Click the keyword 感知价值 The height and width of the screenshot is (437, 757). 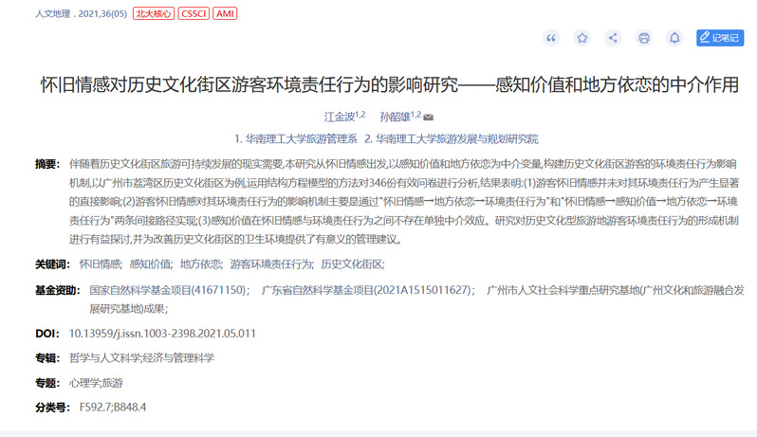click(150, 264)
